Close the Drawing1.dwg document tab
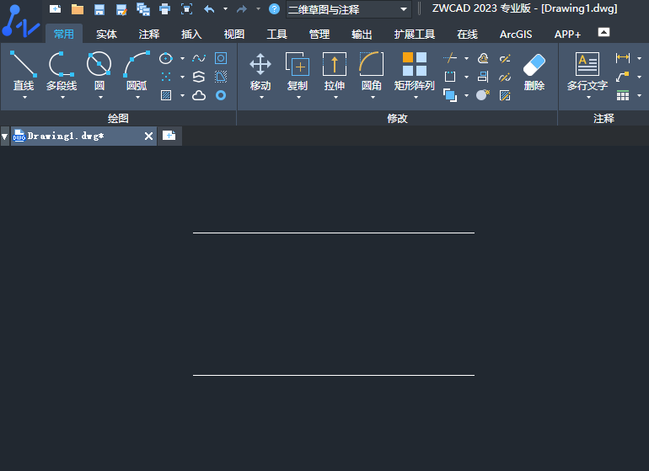Screen dimensions: 649x471 coord(148,136)
